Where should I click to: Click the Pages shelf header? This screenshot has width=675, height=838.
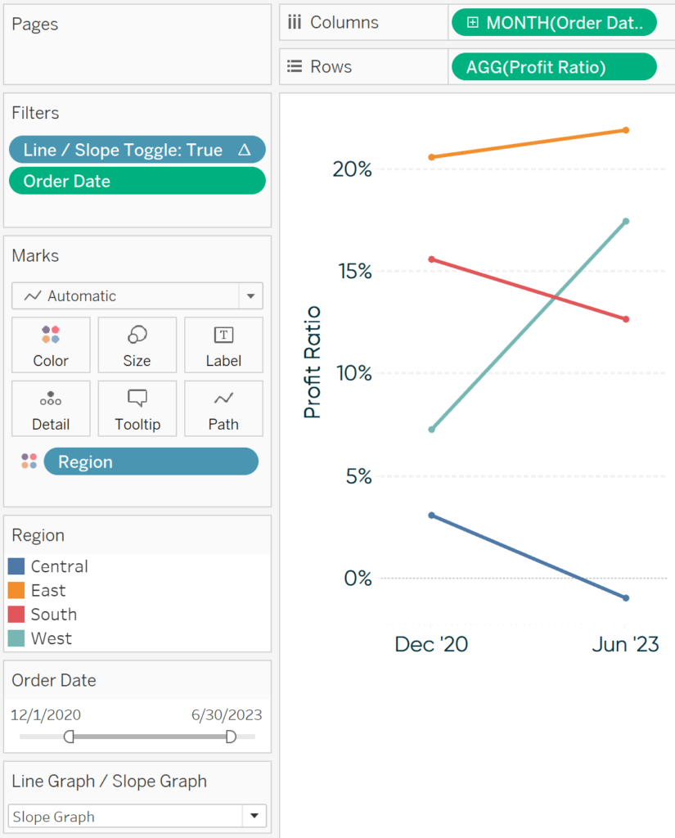pos(34,24)
